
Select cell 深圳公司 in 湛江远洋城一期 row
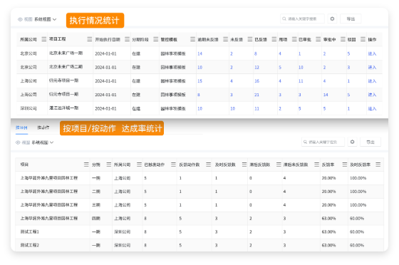(28, 108)
